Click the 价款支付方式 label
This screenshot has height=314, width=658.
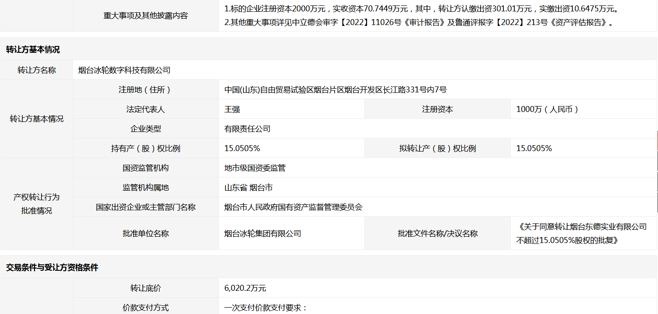(145, 308)
